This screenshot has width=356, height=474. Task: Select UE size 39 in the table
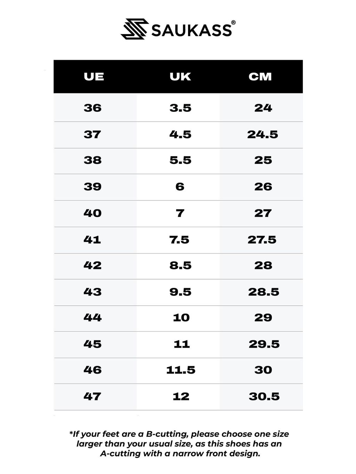[92, 187]
